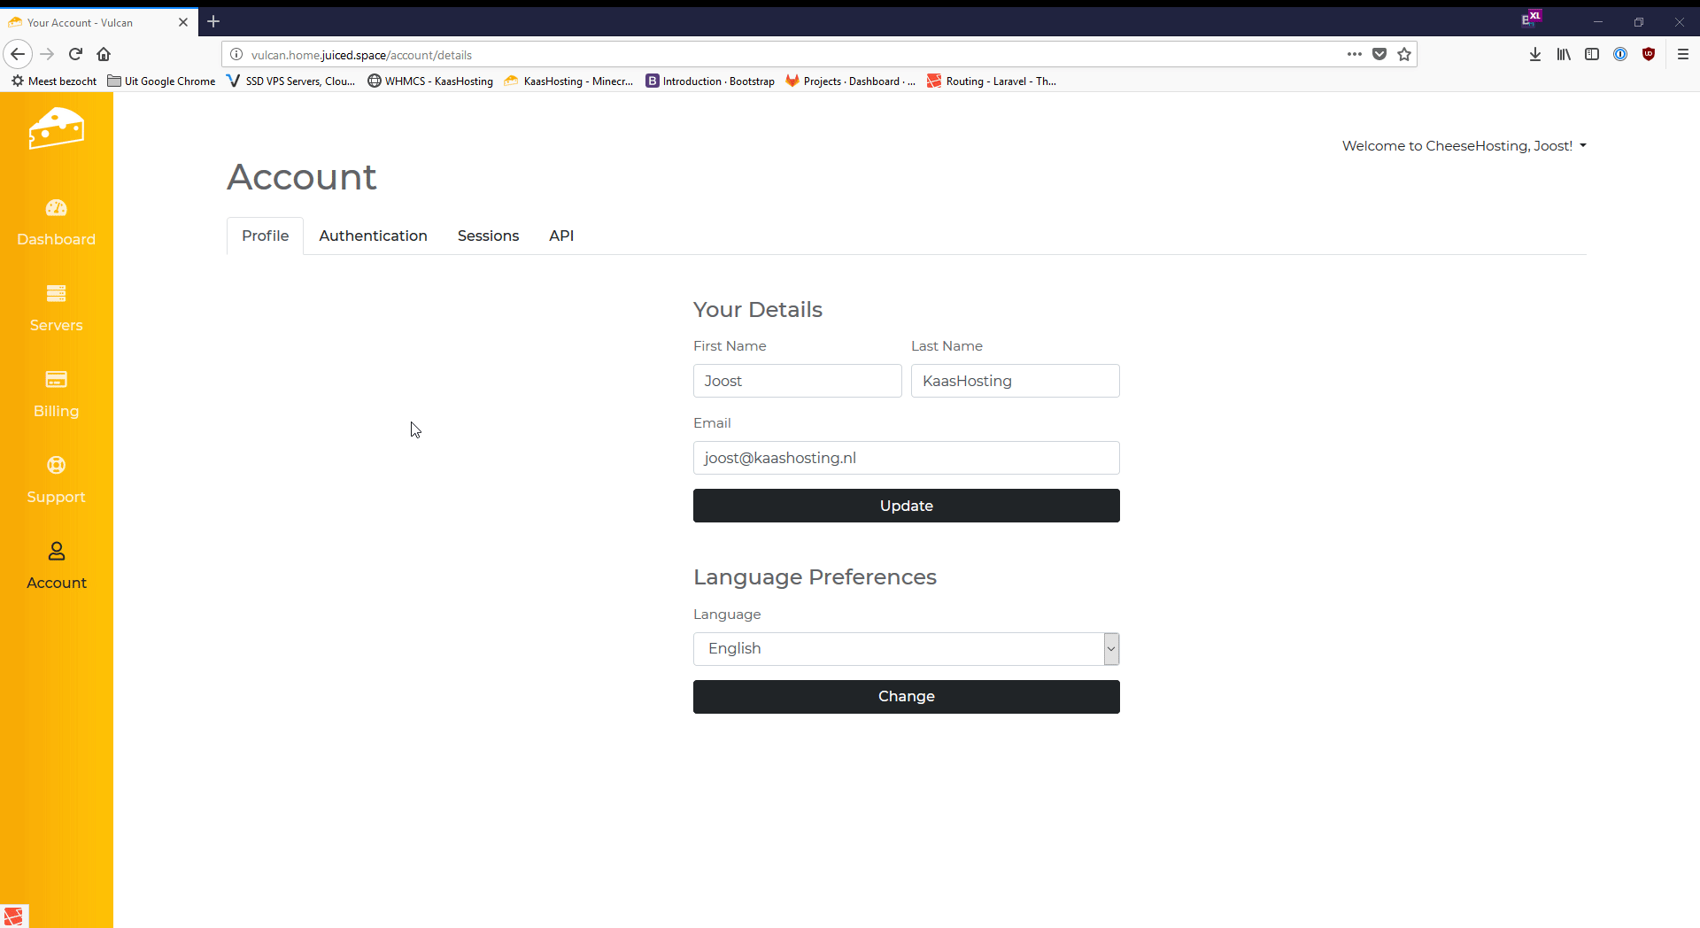This screenshot has width=1700, height=928.
Task: Open page actions three-dot menu
Action: 1354,55
